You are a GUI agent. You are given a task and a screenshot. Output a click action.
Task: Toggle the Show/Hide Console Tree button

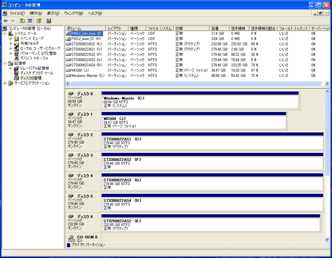(30, 21)
